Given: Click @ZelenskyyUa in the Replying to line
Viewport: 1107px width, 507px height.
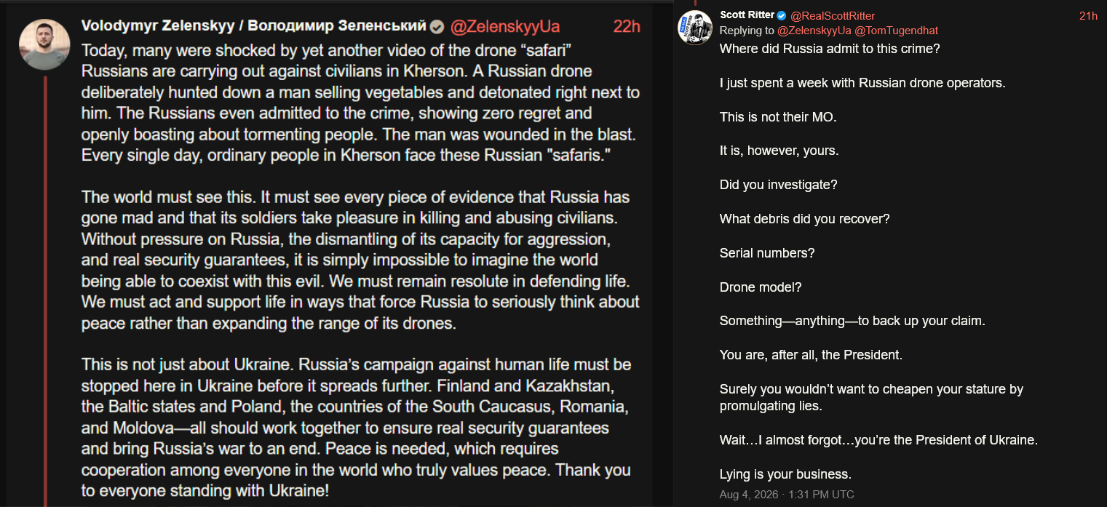Looking at the screenshot, I should tap(814, 31).
